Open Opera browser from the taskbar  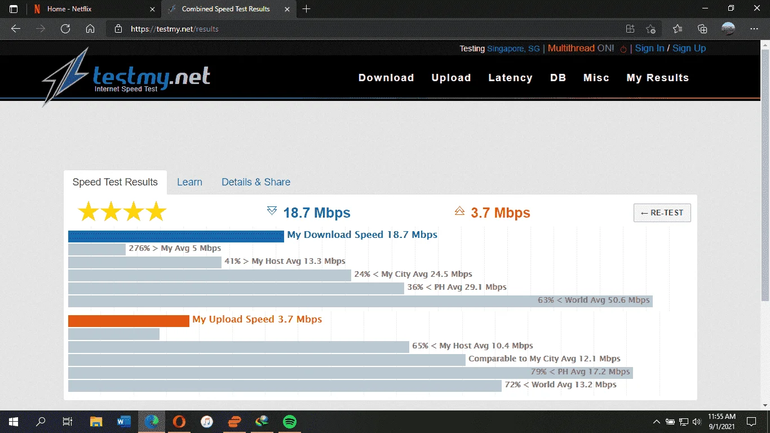[179, 422]
